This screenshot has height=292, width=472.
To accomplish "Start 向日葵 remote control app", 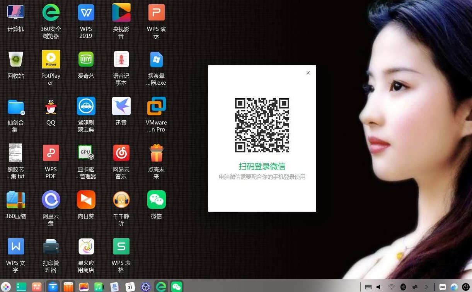I will (x=86, y=200).
